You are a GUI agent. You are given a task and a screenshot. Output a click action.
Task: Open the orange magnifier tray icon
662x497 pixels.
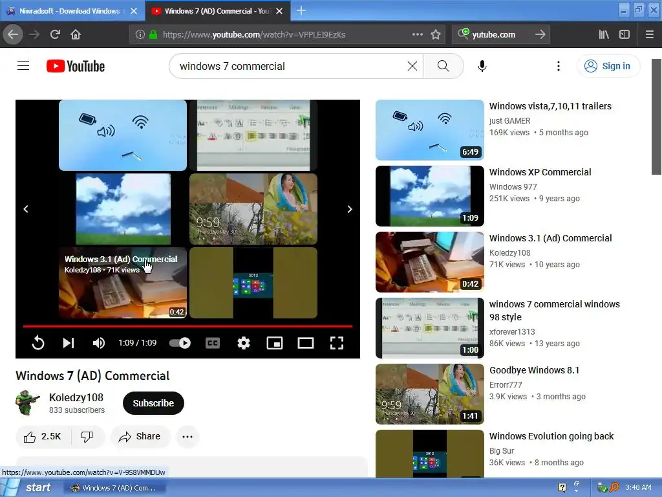pyautogui.click(x=614, y=488)
